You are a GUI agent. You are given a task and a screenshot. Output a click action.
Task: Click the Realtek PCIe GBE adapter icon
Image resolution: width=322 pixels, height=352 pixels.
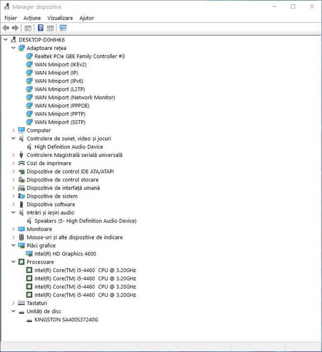29,56
